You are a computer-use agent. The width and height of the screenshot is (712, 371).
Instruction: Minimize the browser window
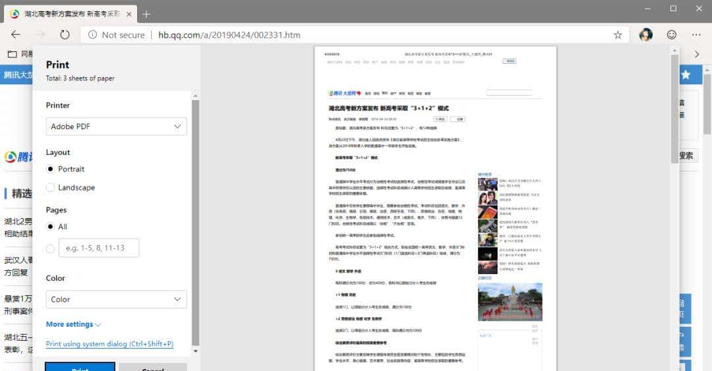[647, 9]
